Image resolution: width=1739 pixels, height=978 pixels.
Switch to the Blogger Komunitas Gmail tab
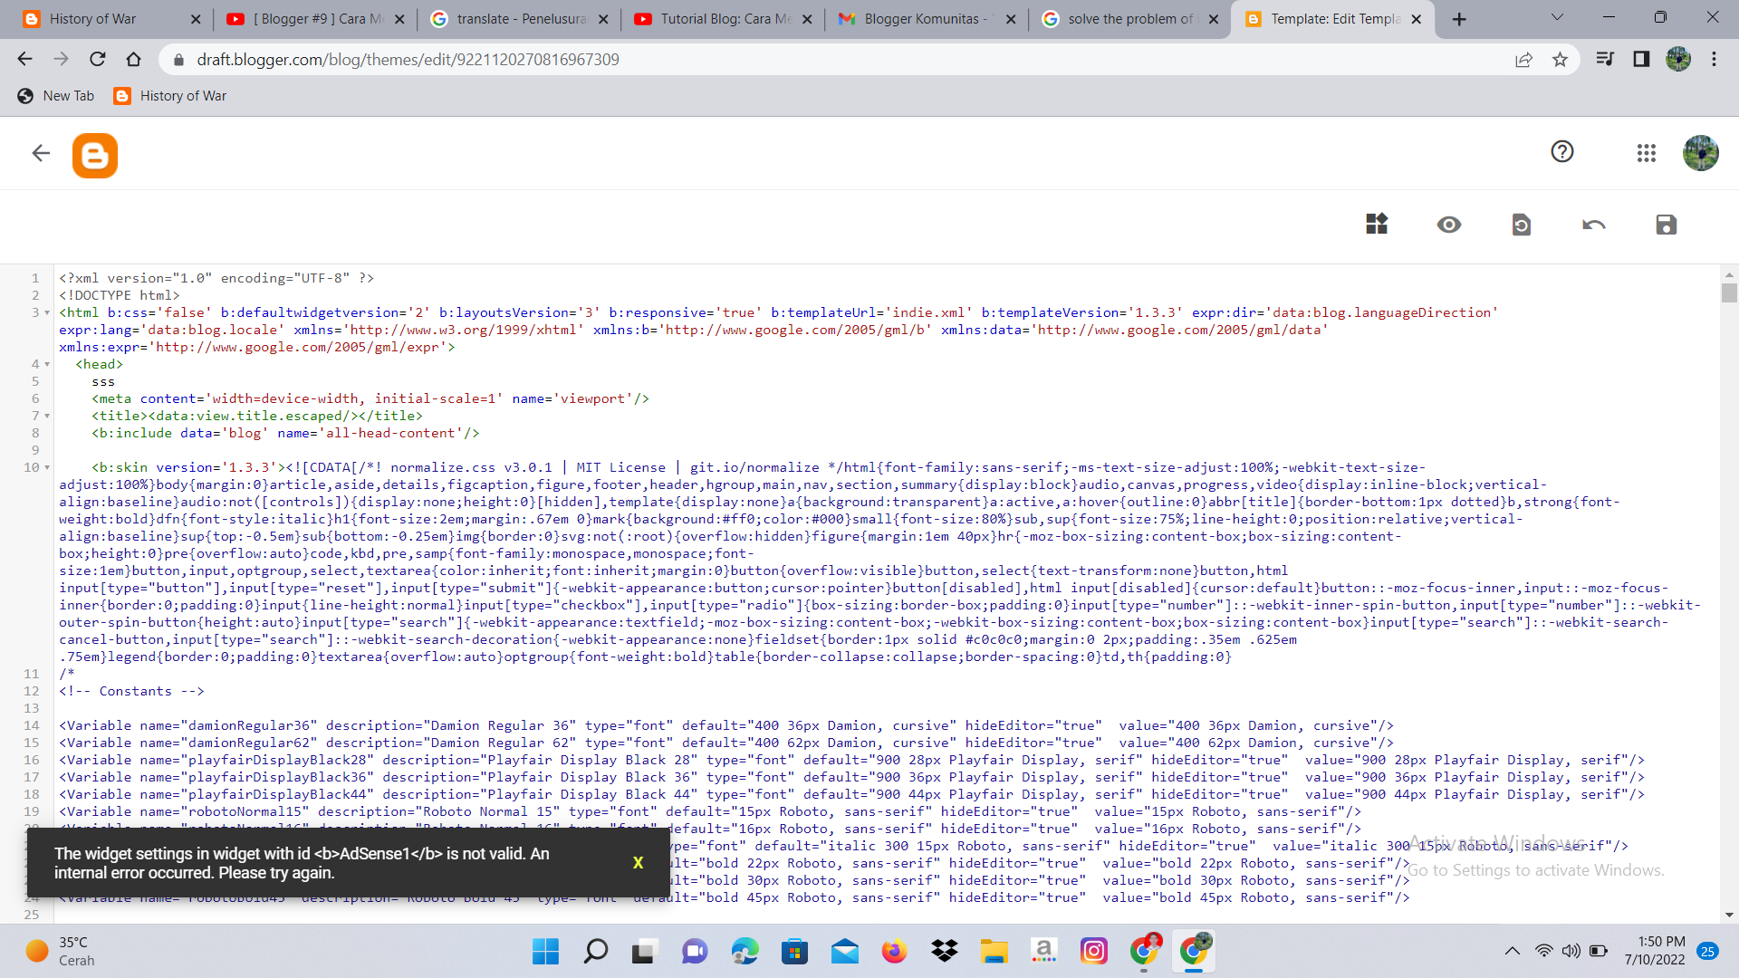click(x=919, y=19)
